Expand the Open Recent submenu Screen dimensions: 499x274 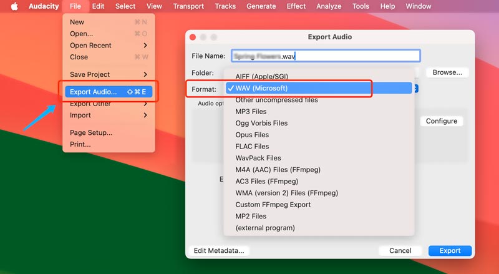(x=109, y=45)
